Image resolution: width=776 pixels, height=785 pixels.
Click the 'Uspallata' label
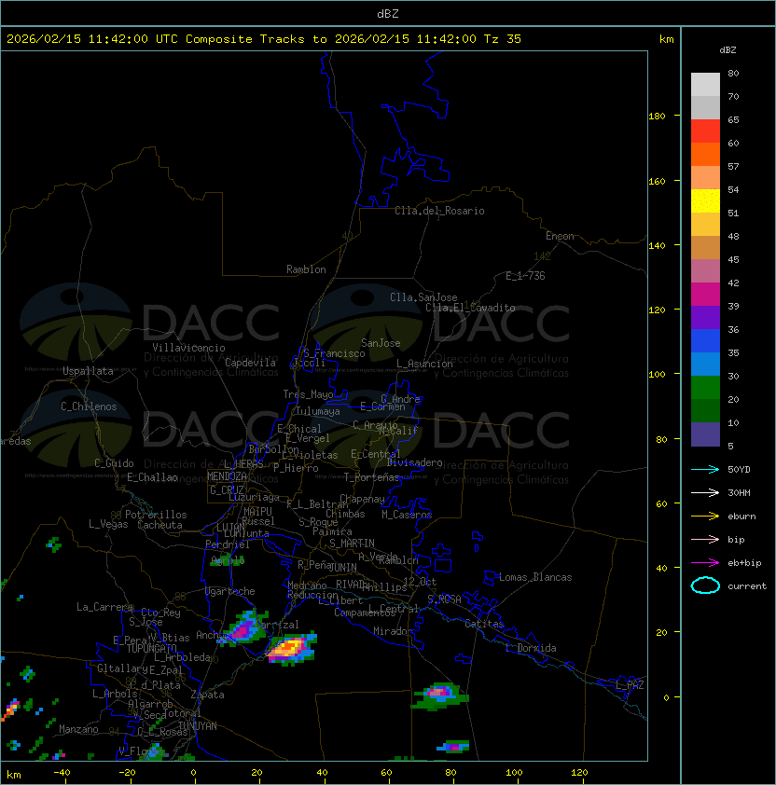pyautogui.click(x=88, y=371)
